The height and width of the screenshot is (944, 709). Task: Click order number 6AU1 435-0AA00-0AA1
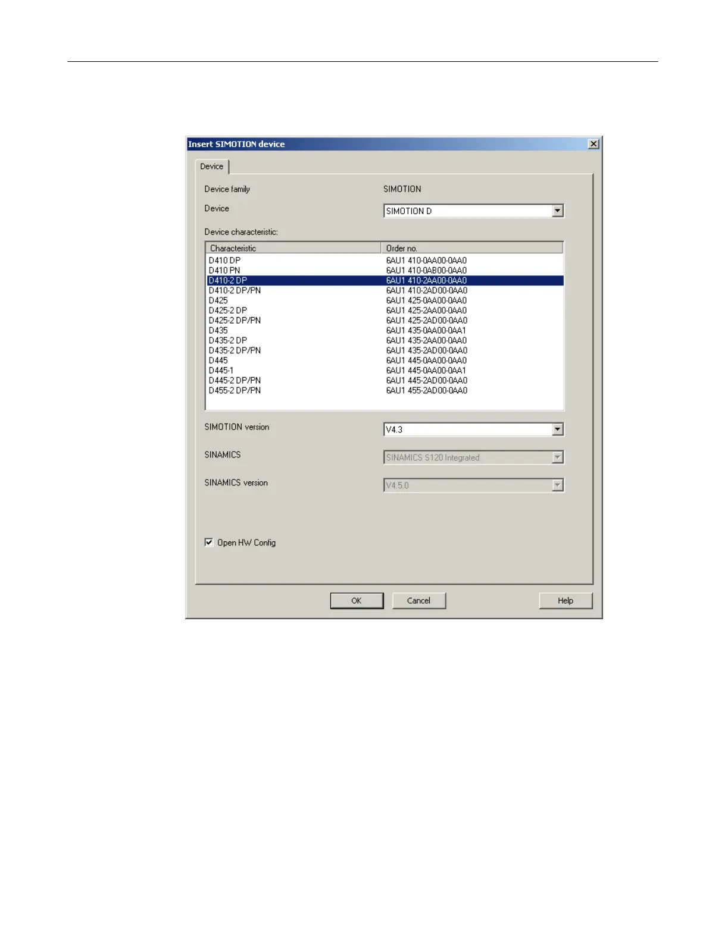[426, 331]
